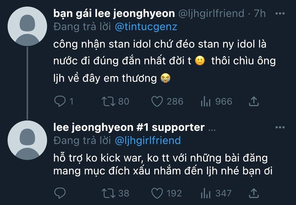
Task: Open the 7h timestamp of first tweet
Action: 260,14
